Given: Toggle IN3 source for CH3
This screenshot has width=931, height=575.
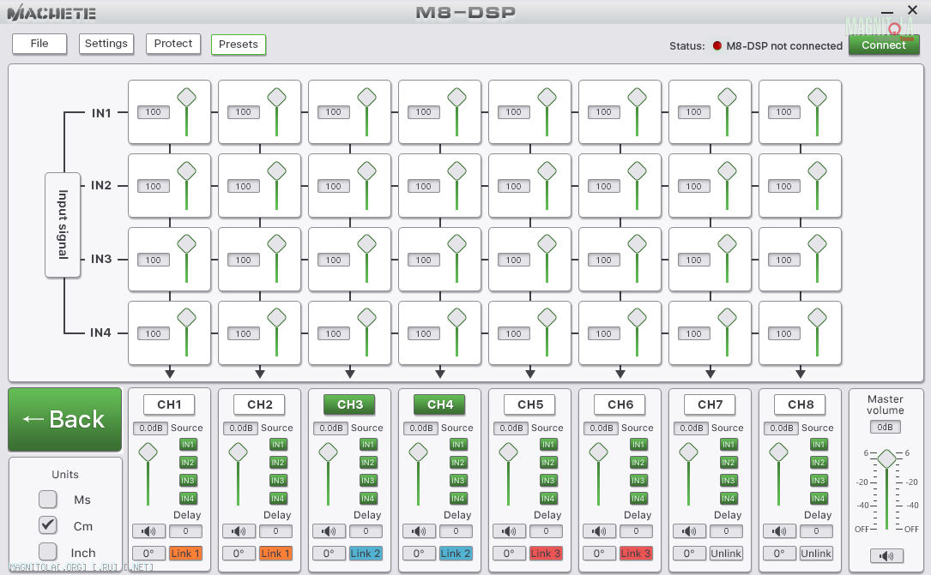Looking at the screenshot, I should coord(368,480).
